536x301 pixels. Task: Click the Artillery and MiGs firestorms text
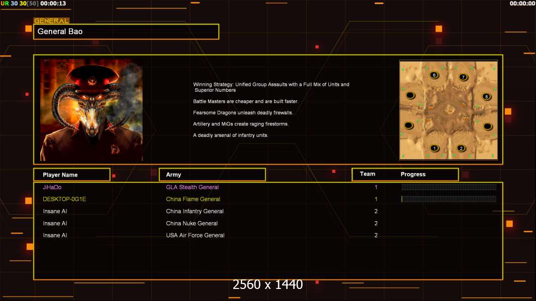pos(241,124)
